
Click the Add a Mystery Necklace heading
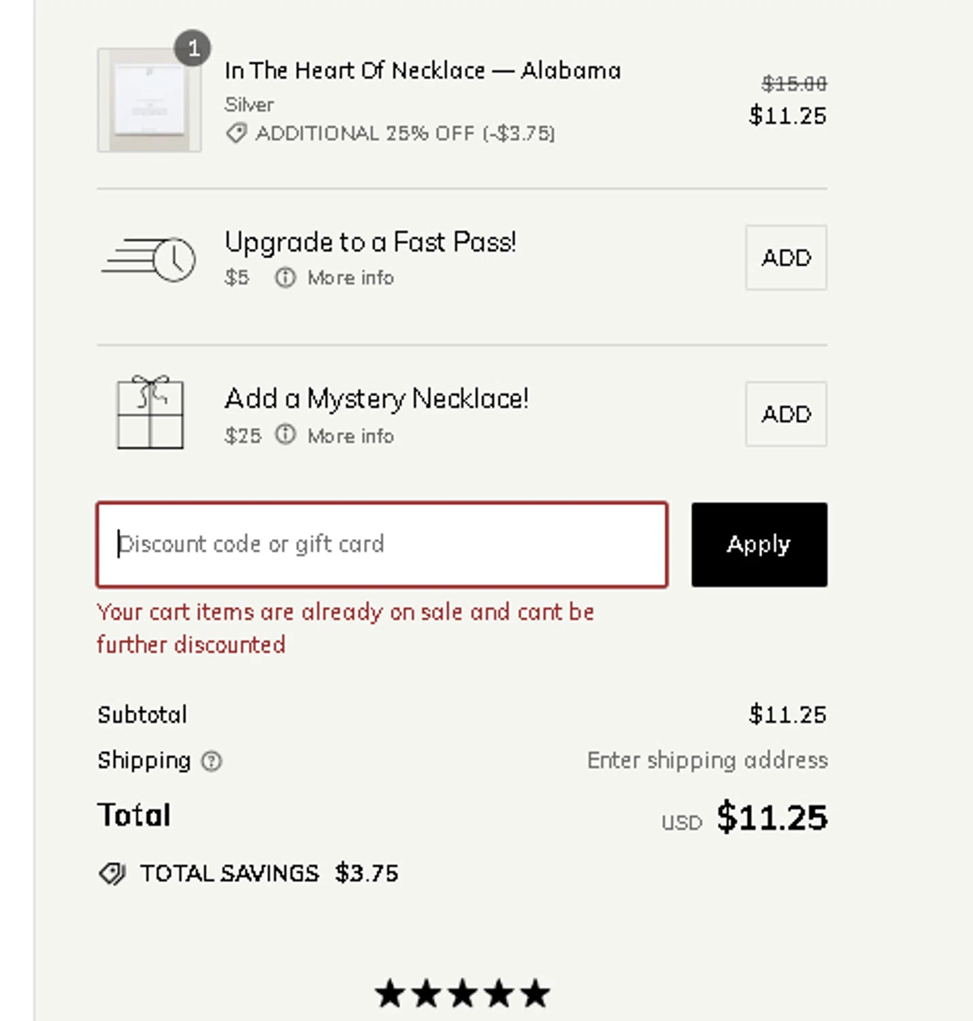376,399
